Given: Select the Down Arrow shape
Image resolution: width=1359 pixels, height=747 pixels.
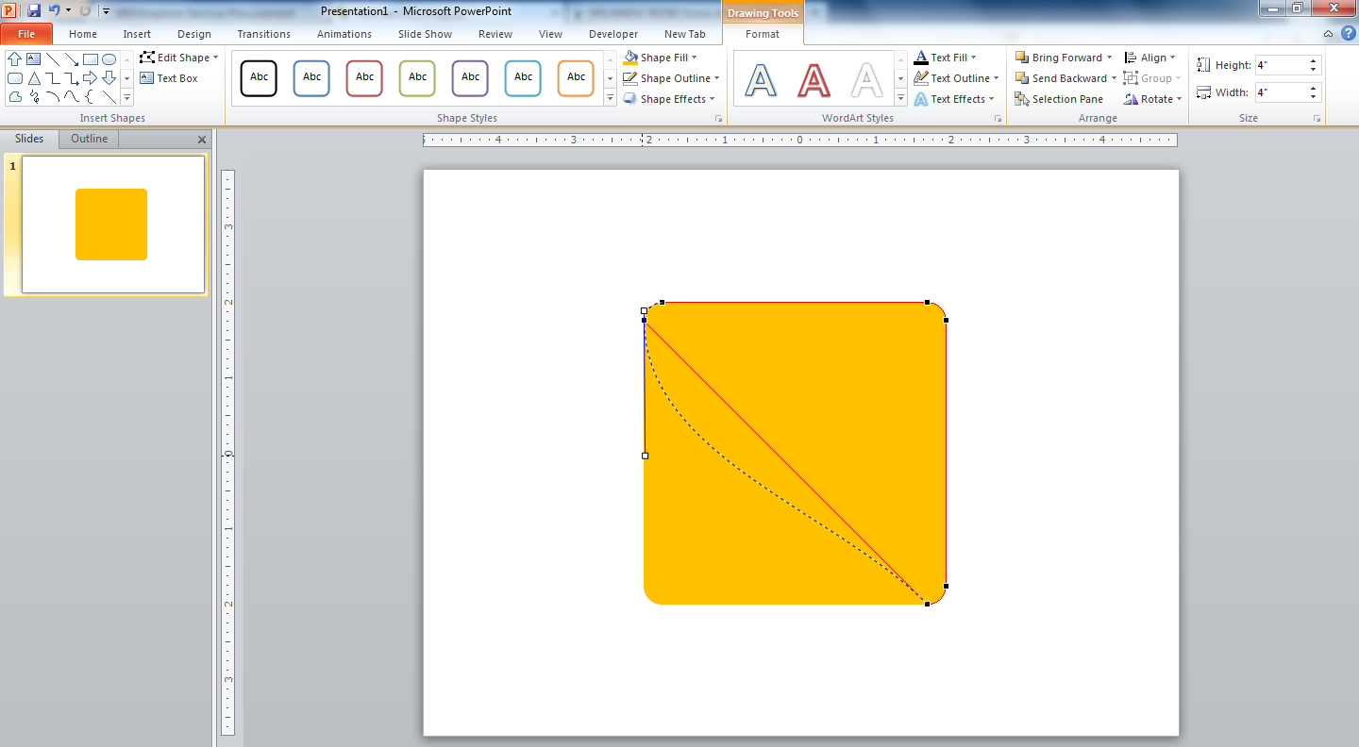Looking at the screenshot, I should [109, 77].
